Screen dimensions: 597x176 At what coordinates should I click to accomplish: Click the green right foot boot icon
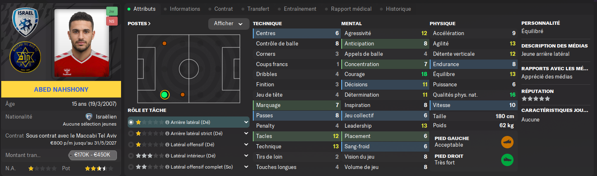click(507, 160)
